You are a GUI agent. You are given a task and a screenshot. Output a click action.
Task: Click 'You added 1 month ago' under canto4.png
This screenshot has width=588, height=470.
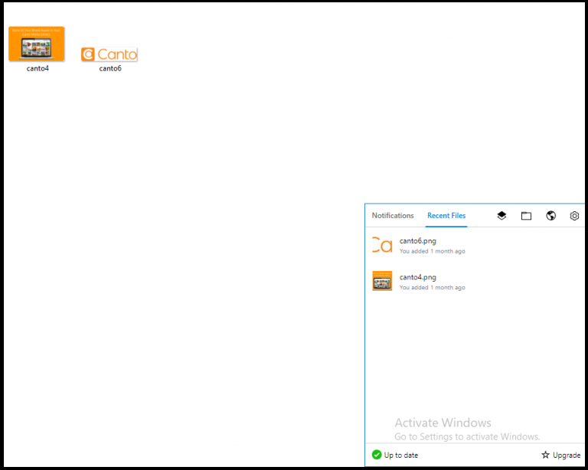coord(432,288)
